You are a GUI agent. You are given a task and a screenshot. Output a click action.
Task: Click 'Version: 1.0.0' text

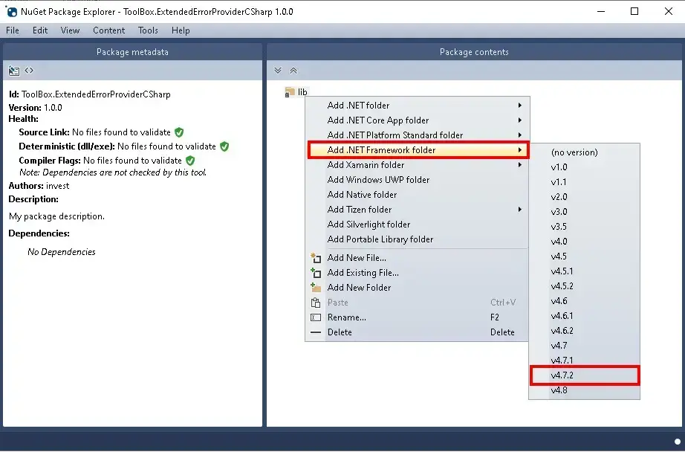pyautogui.click(x=36, y=108)
